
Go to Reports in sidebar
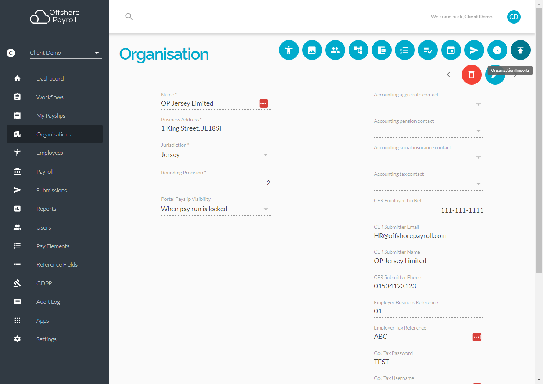54,209
